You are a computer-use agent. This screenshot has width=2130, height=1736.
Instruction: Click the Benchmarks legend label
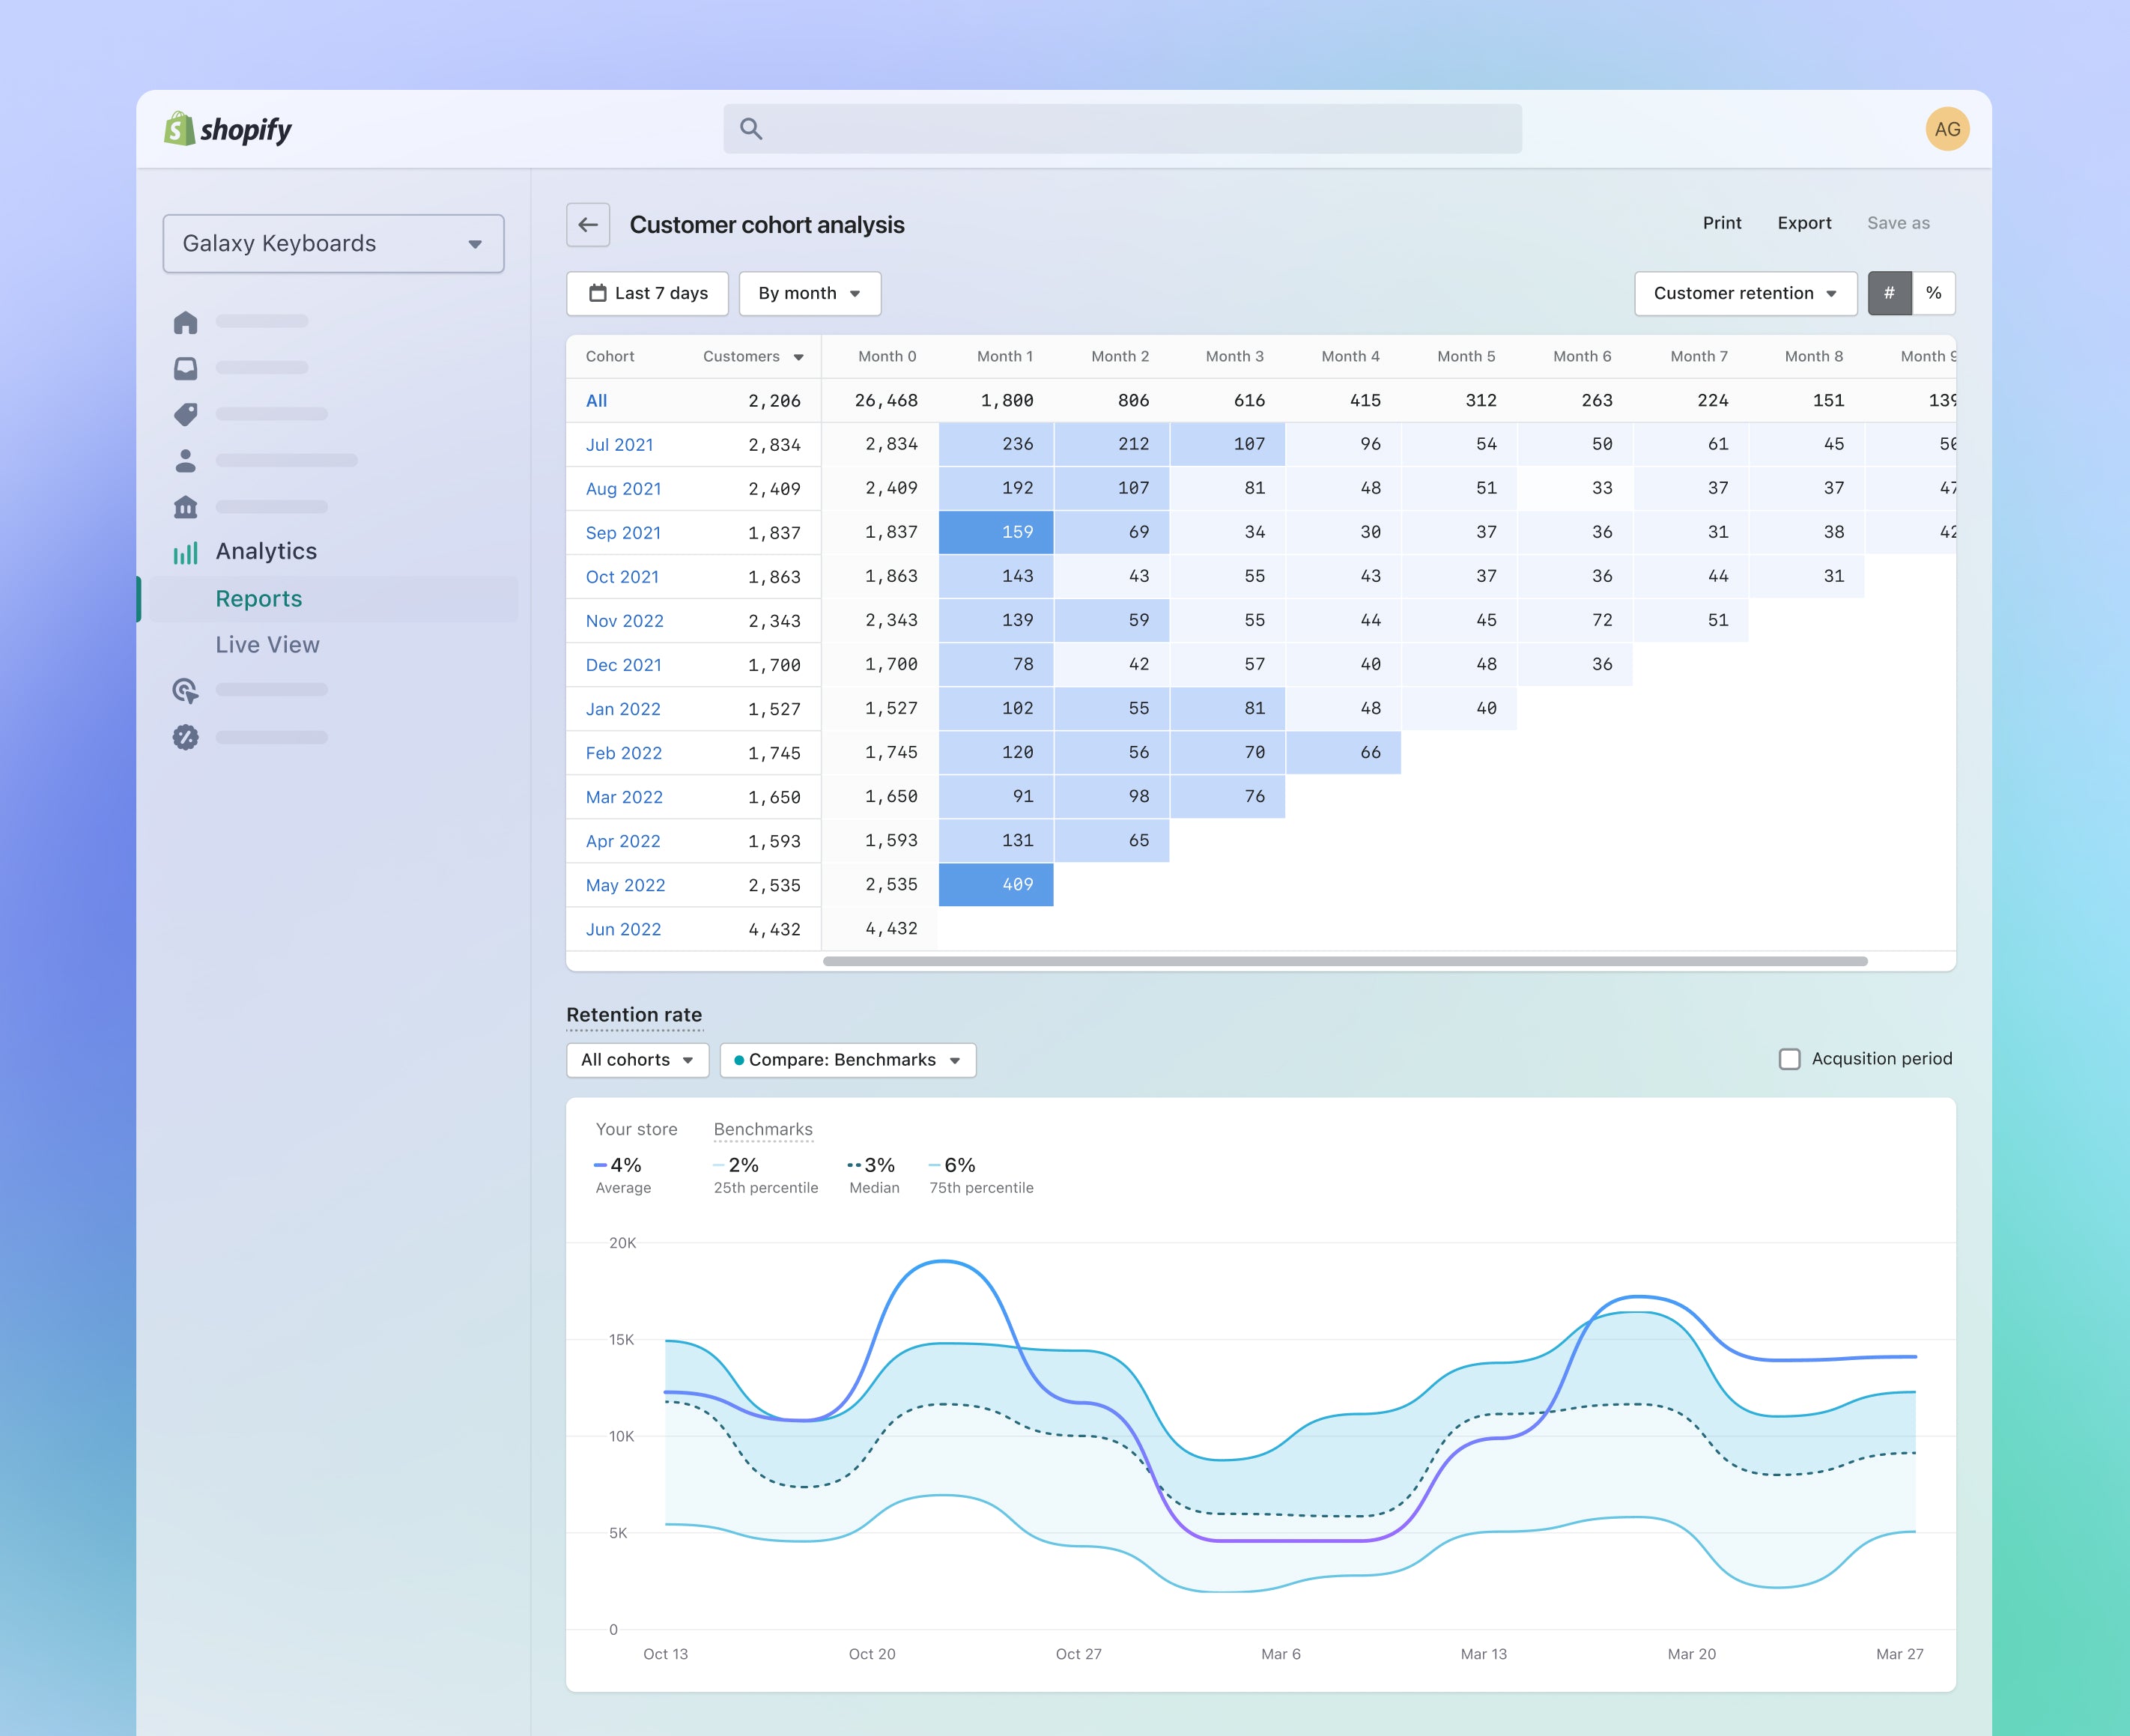(x=763, y=1129)
